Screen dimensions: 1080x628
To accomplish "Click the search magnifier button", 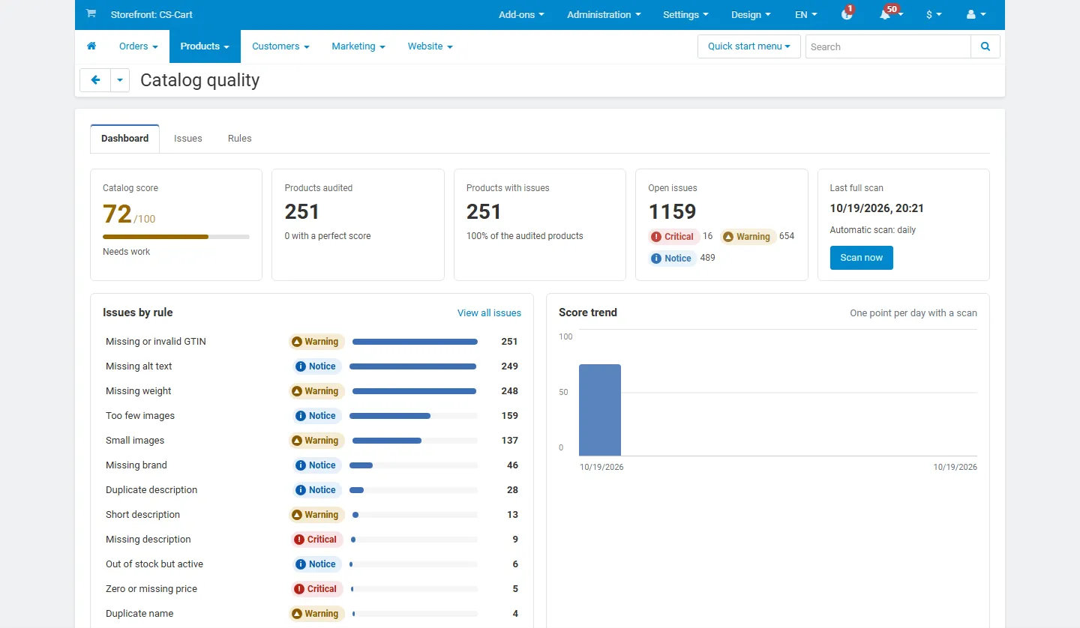I will coord(985,46).
